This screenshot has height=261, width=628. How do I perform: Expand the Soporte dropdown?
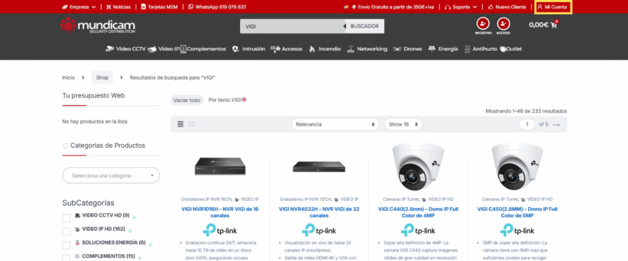[461, 7]
